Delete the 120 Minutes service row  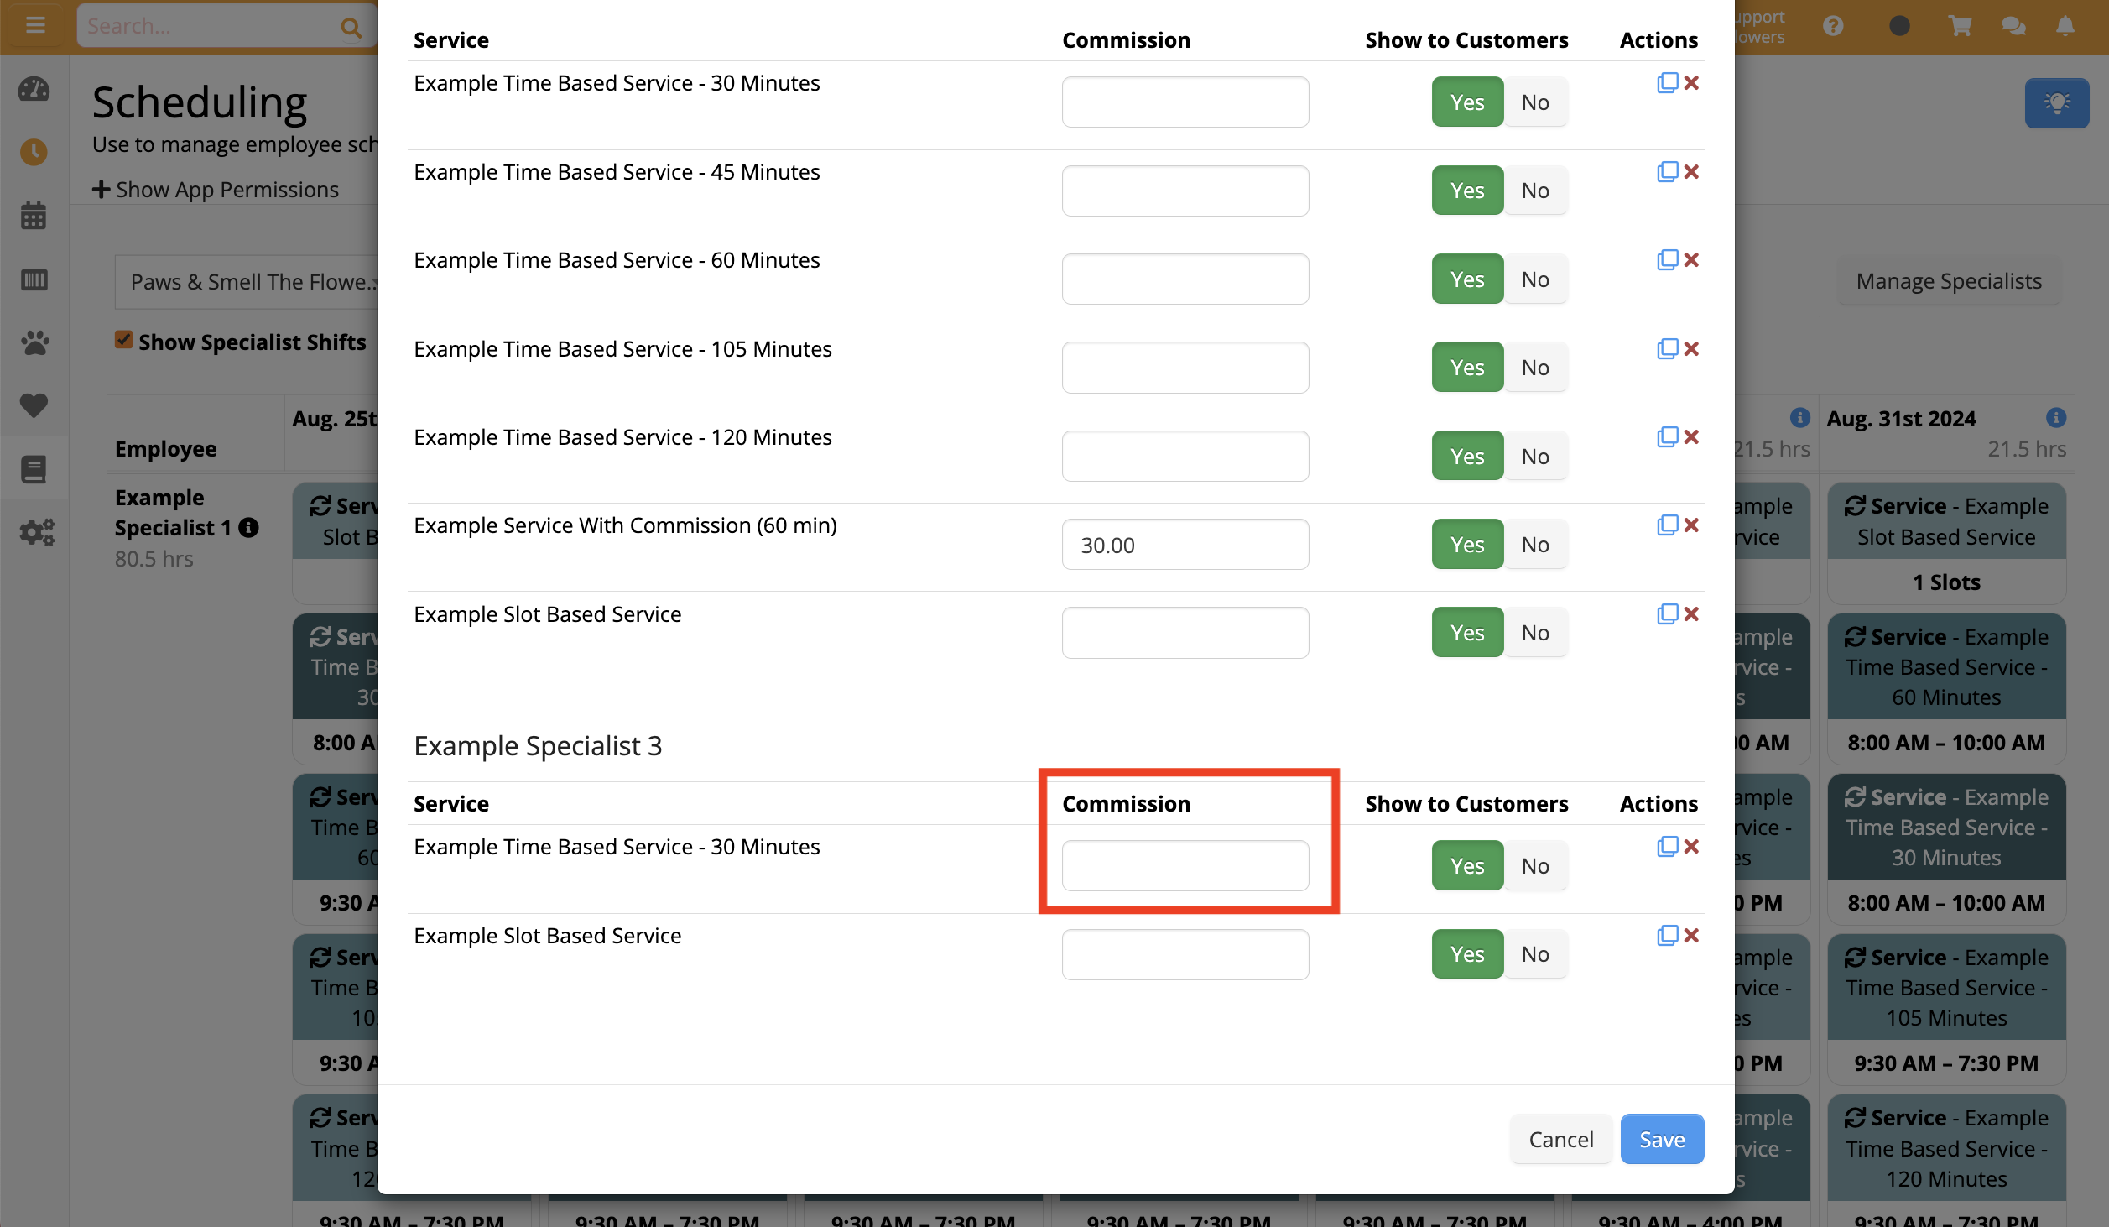[x=1691, y=437]
